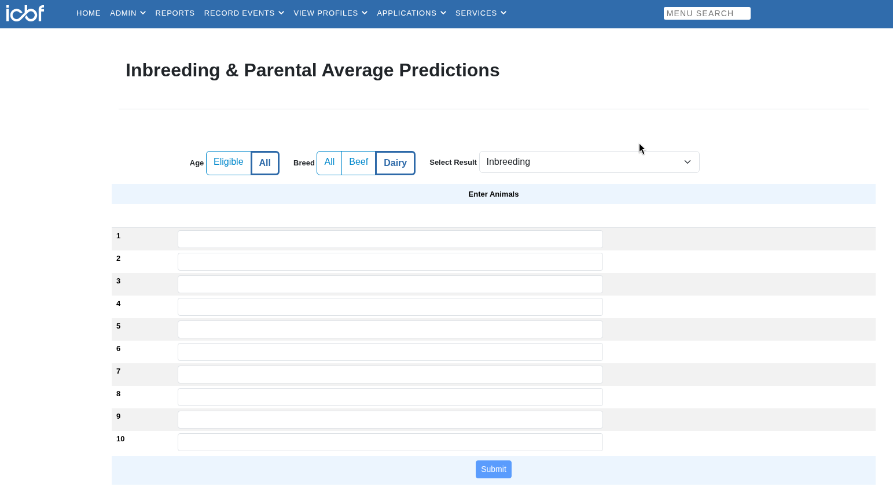Image resolution: width=893 pixels, height=498 pixels.
Task: Click animal input field for row 5
Action: (x=390, y=329)
